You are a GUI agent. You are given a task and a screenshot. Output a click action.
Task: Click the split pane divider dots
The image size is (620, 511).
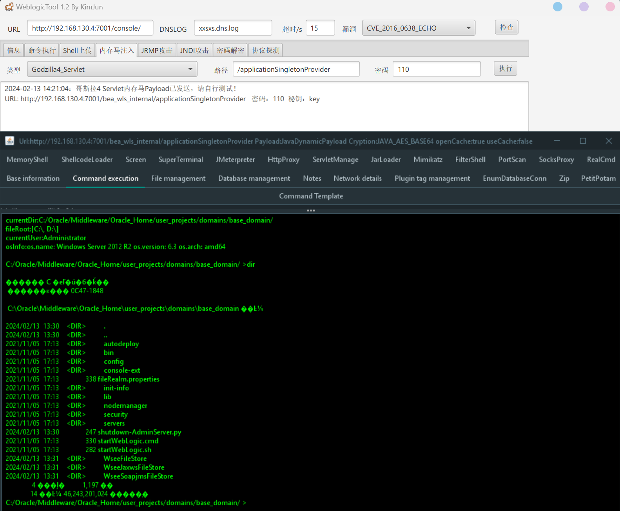[x=311, y=211]
